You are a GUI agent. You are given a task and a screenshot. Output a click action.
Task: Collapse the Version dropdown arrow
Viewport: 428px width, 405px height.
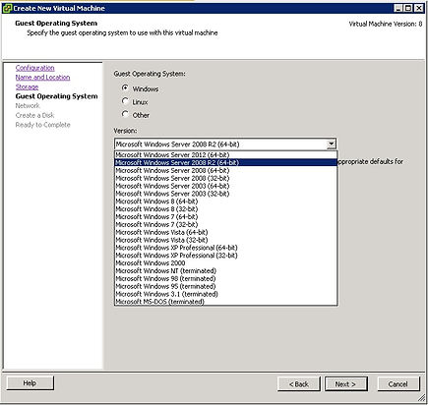tap(332, 144)
